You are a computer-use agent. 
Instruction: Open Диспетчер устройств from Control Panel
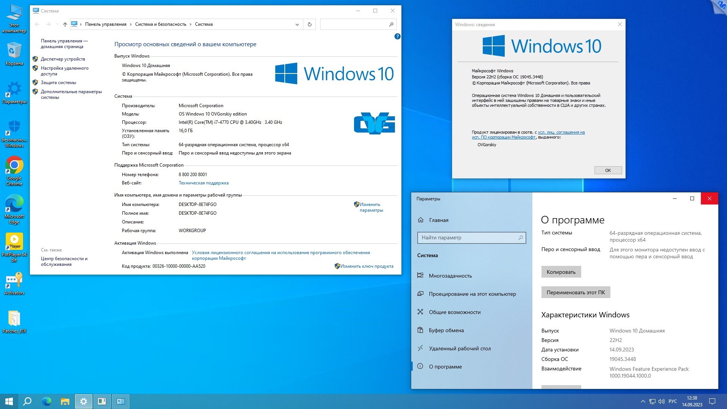tap(63, 58)
